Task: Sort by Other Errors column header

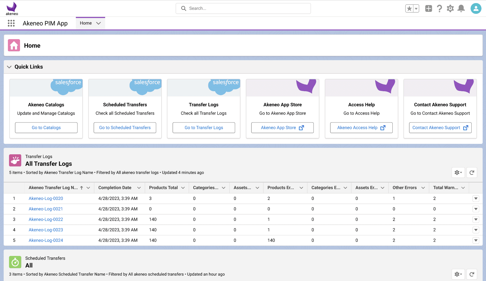Action: (405, 188)
